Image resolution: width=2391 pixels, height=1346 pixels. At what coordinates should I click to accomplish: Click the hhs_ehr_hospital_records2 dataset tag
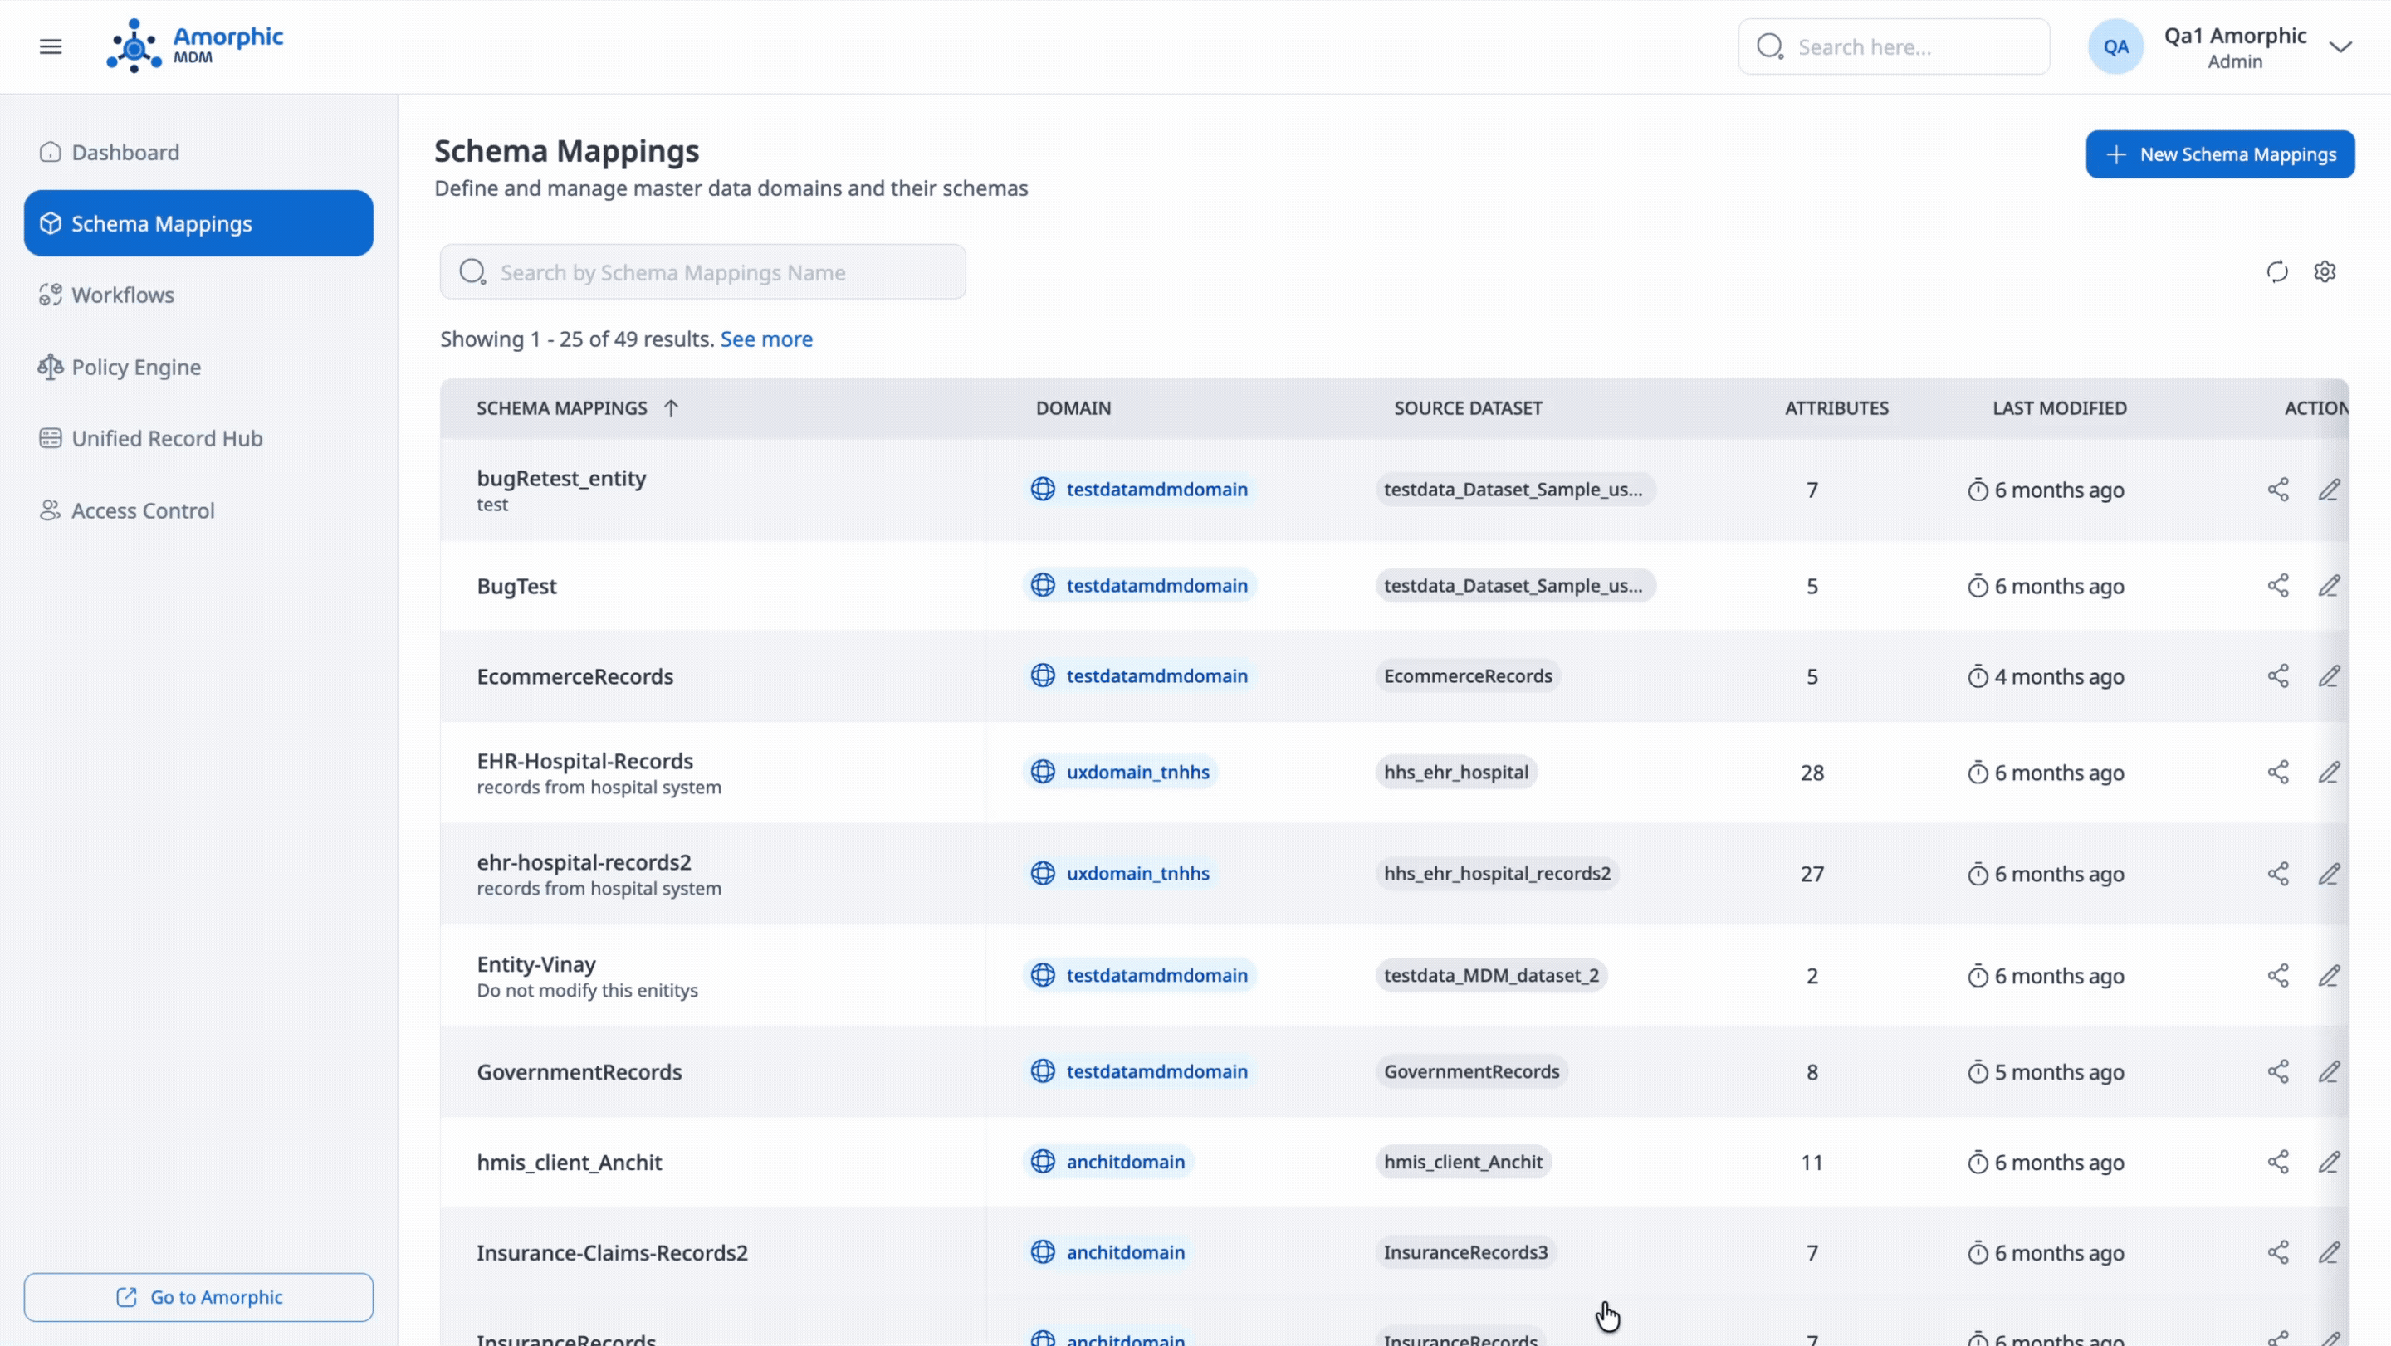1497,873
